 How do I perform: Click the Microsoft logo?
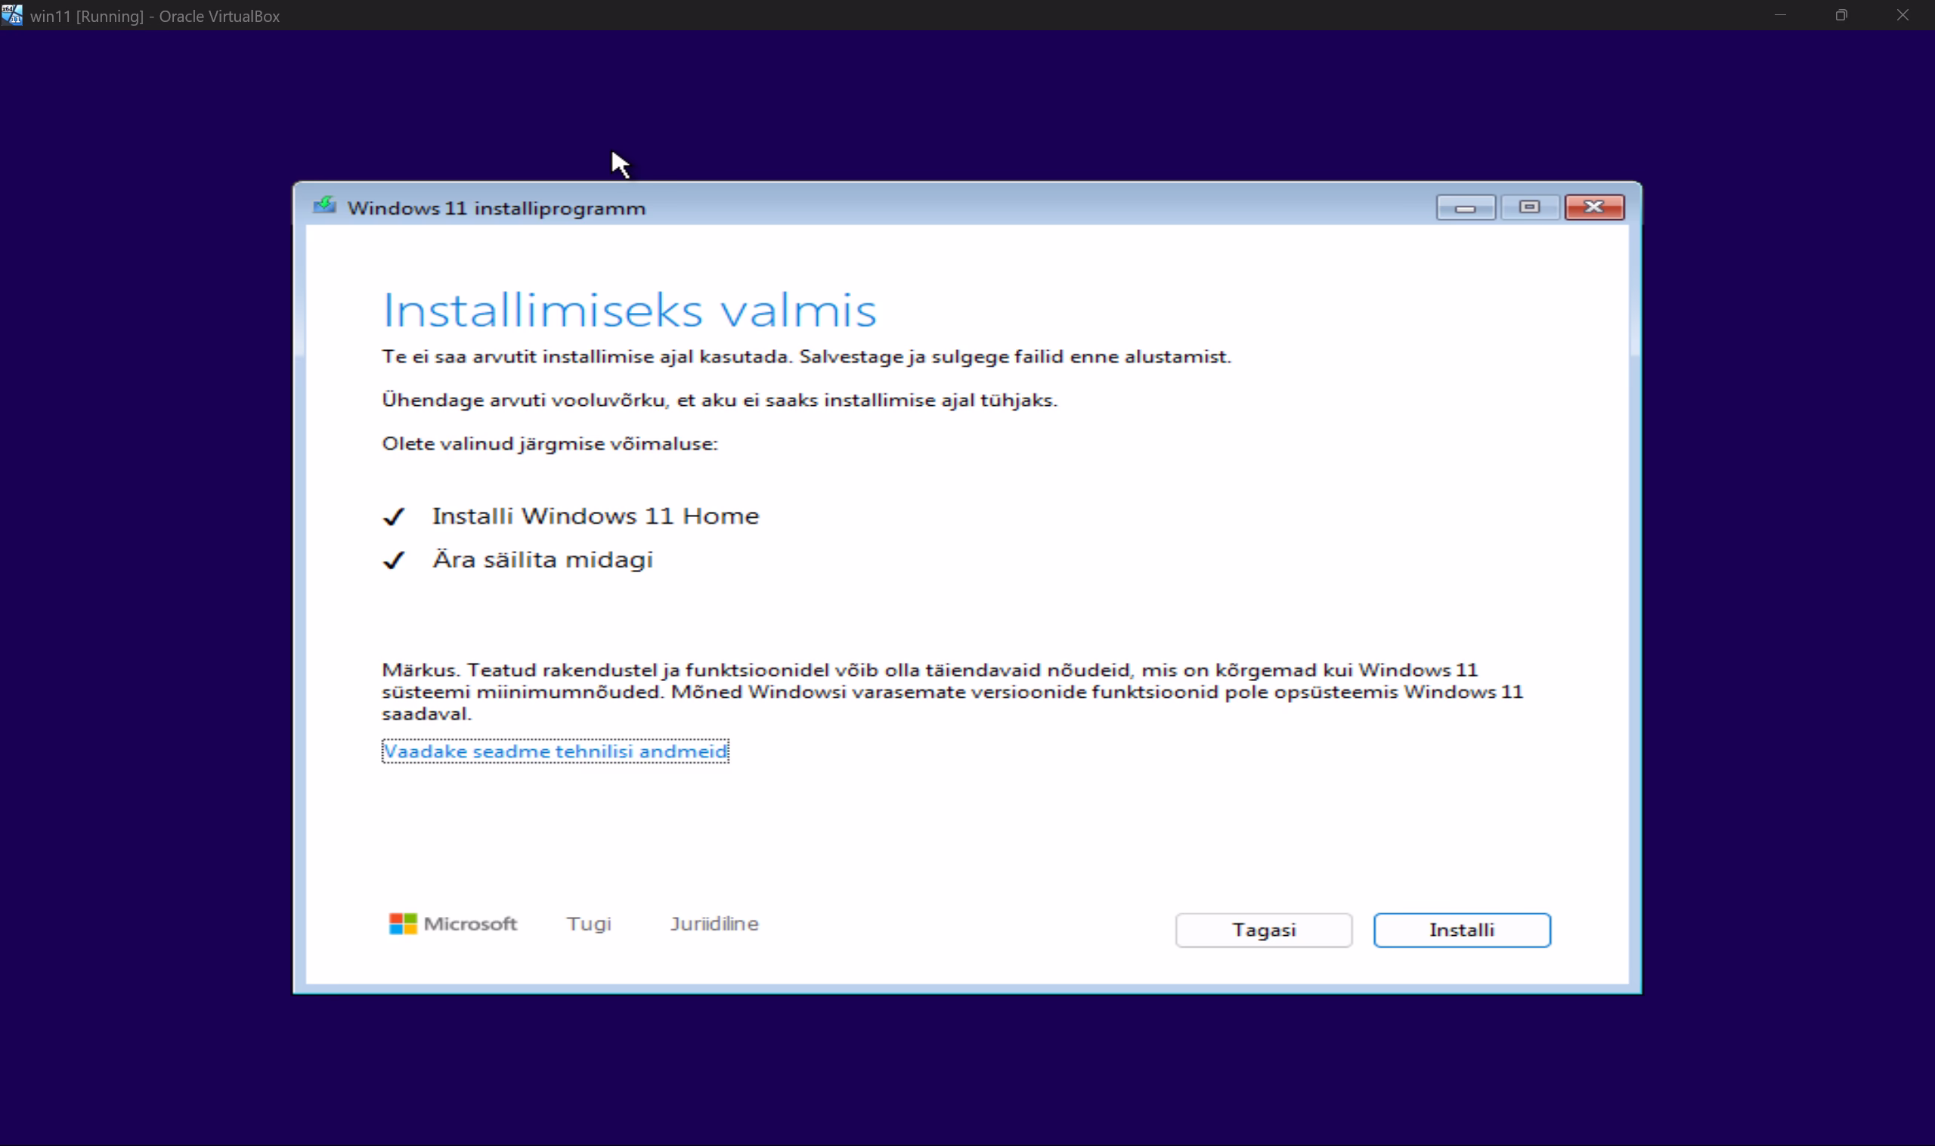pyautogui.click(x=454, y=924)
